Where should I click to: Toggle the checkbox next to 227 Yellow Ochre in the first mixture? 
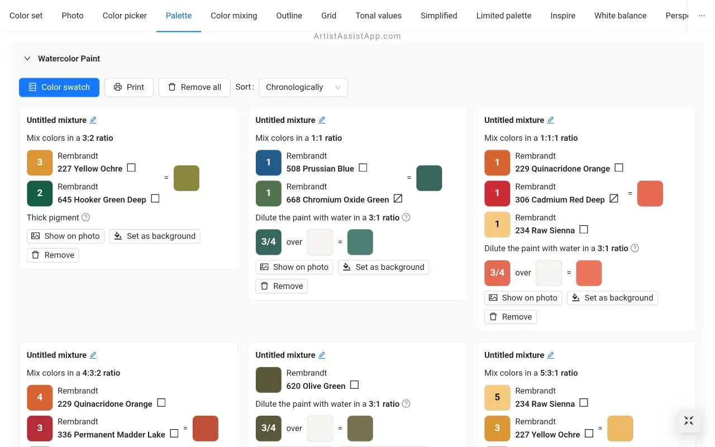131,168
